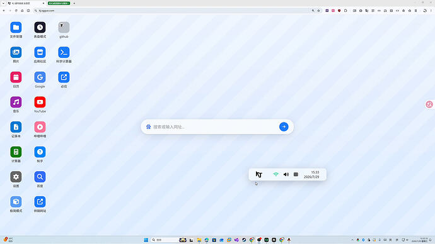Click the 15:33 clock and date display
The width and height of the screenshot is (435, 244).
(311, 174)
